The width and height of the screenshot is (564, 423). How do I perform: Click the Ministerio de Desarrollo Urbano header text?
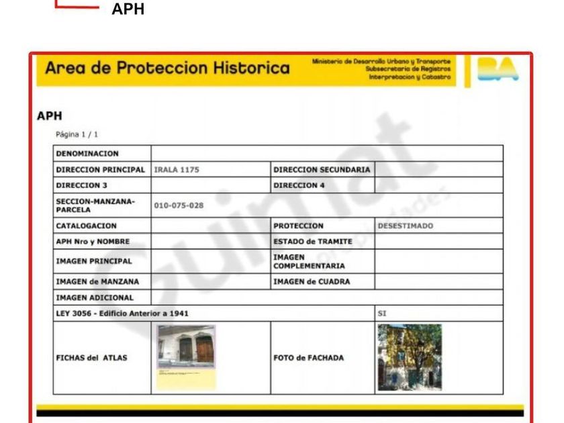point(381,62)
